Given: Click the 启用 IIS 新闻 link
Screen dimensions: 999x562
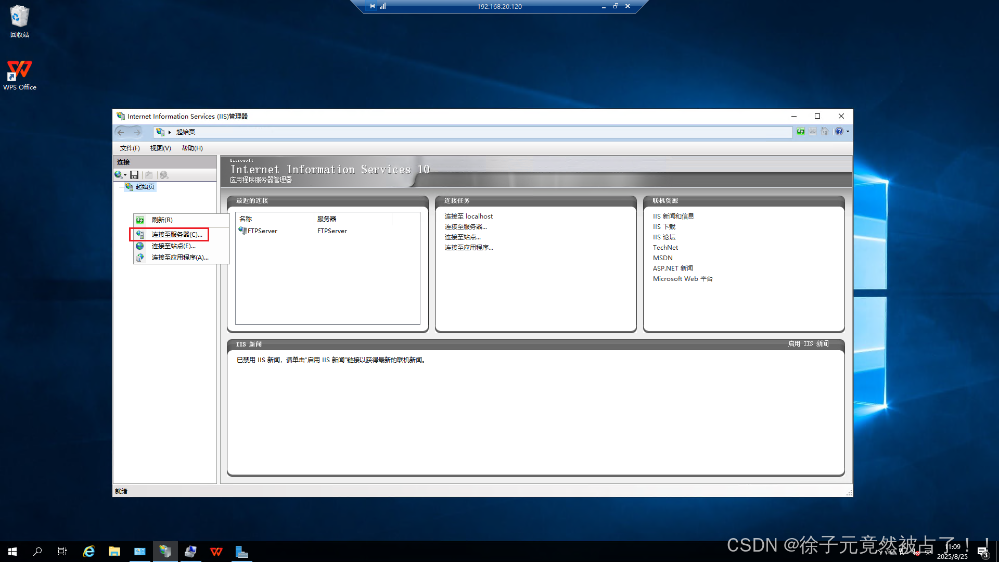Looking at the screenshot, I should [808, 344].
